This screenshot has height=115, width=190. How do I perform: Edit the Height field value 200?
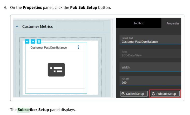(150, 81)
